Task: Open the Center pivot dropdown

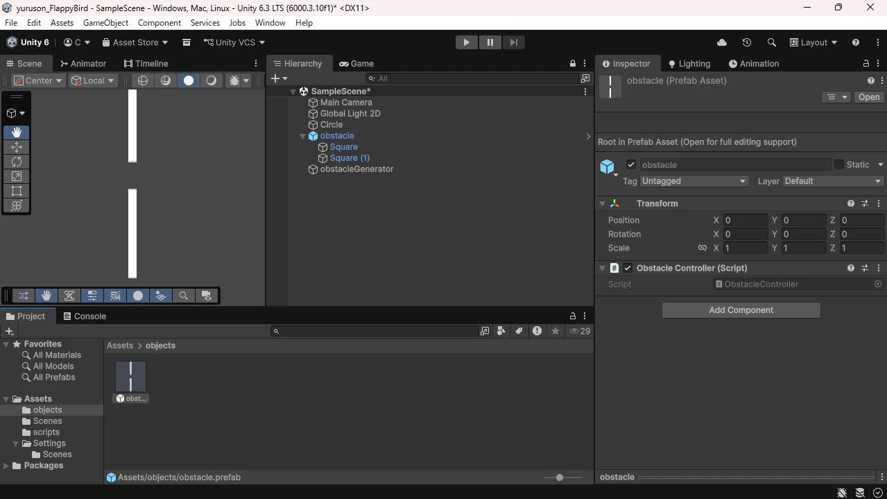Action: [x=39, y=81]
